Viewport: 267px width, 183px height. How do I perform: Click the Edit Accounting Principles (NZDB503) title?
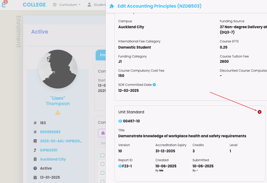[x=160, y=6]
